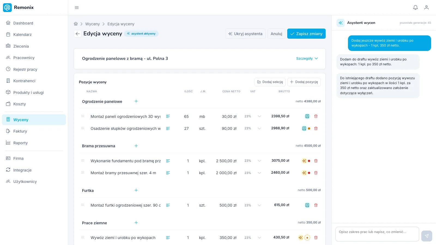Viewport: 436px width, 245px height.
Task: Click drag handle of Montaż furtki row
Action: (x=83, y=205)
